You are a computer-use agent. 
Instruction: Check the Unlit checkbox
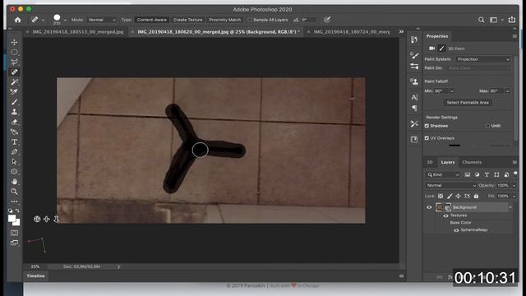pos(487,126)
